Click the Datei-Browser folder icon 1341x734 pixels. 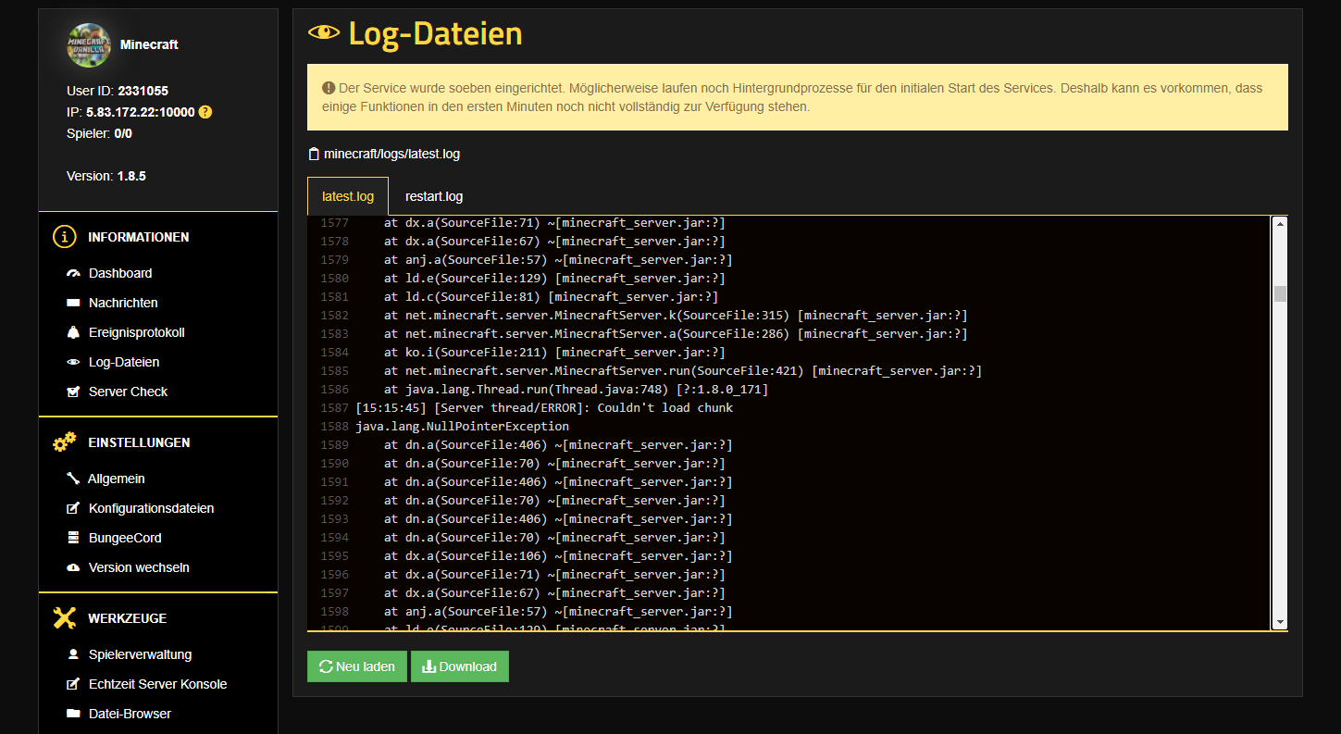[73, 715]
